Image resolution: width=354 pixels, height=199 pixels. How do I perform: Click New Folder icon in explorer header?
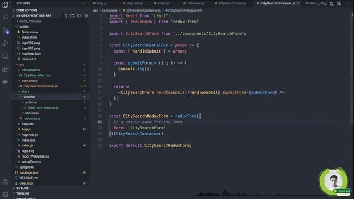pos(72,15)
